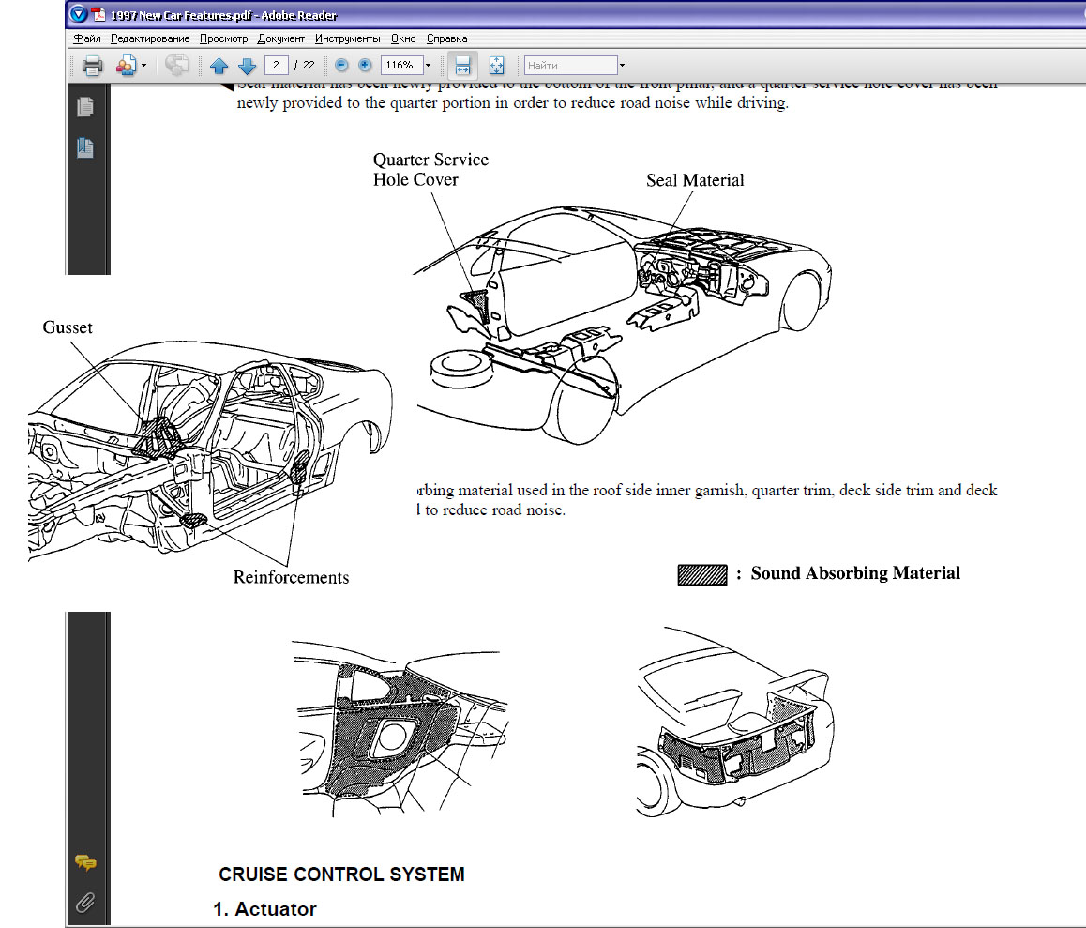This screenshot has width=1086, height=928.
Task: Open the Attachments paperclip panel
Action: click(x=85, y=903)
